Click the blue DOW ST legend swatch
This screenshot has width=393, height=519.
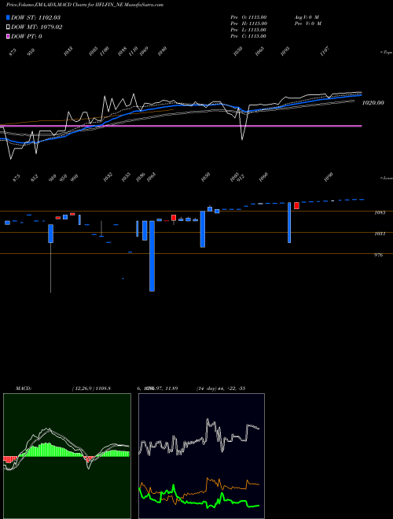pos(8,17)
